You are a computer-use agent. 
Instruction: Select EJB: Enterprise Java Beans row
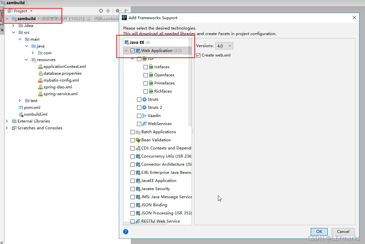coord(157,173)
